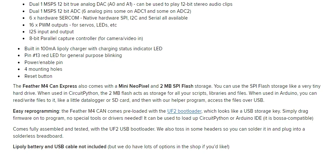Open the UF2 bootloader link
This screenshot has width=326, height=154.
[184, 111]
